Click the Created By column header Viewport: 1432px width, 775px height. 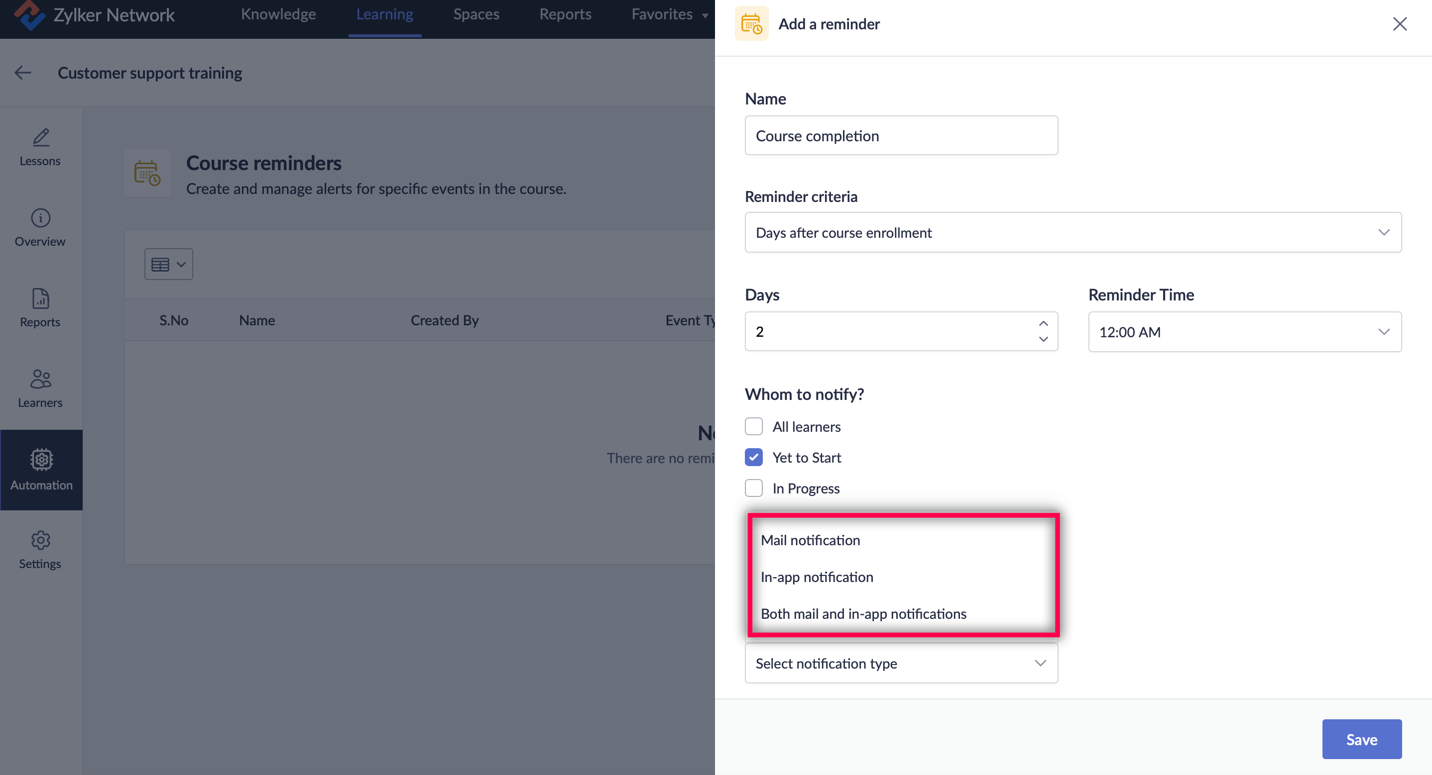point(444,320)
